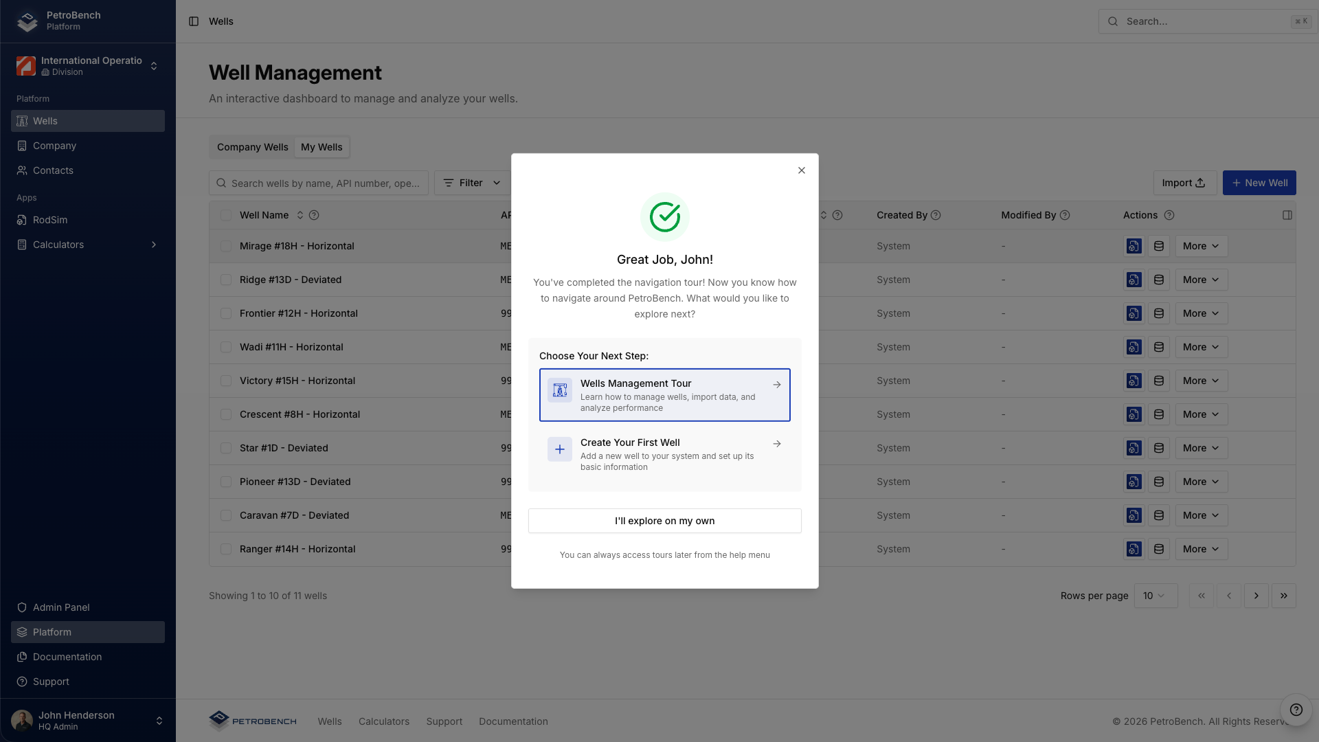1319x742 pixels.
Task: Open database icon for Mirage #18H row
Action: 1159,246
